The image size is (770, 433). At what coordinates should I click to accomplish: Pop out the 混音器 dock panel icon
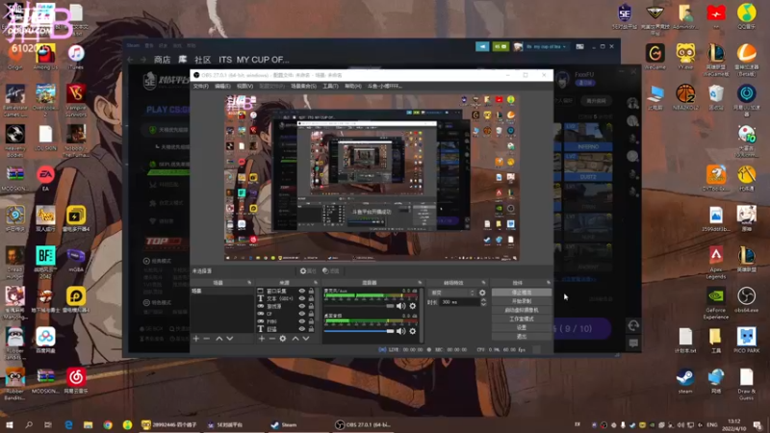point(420,283)
